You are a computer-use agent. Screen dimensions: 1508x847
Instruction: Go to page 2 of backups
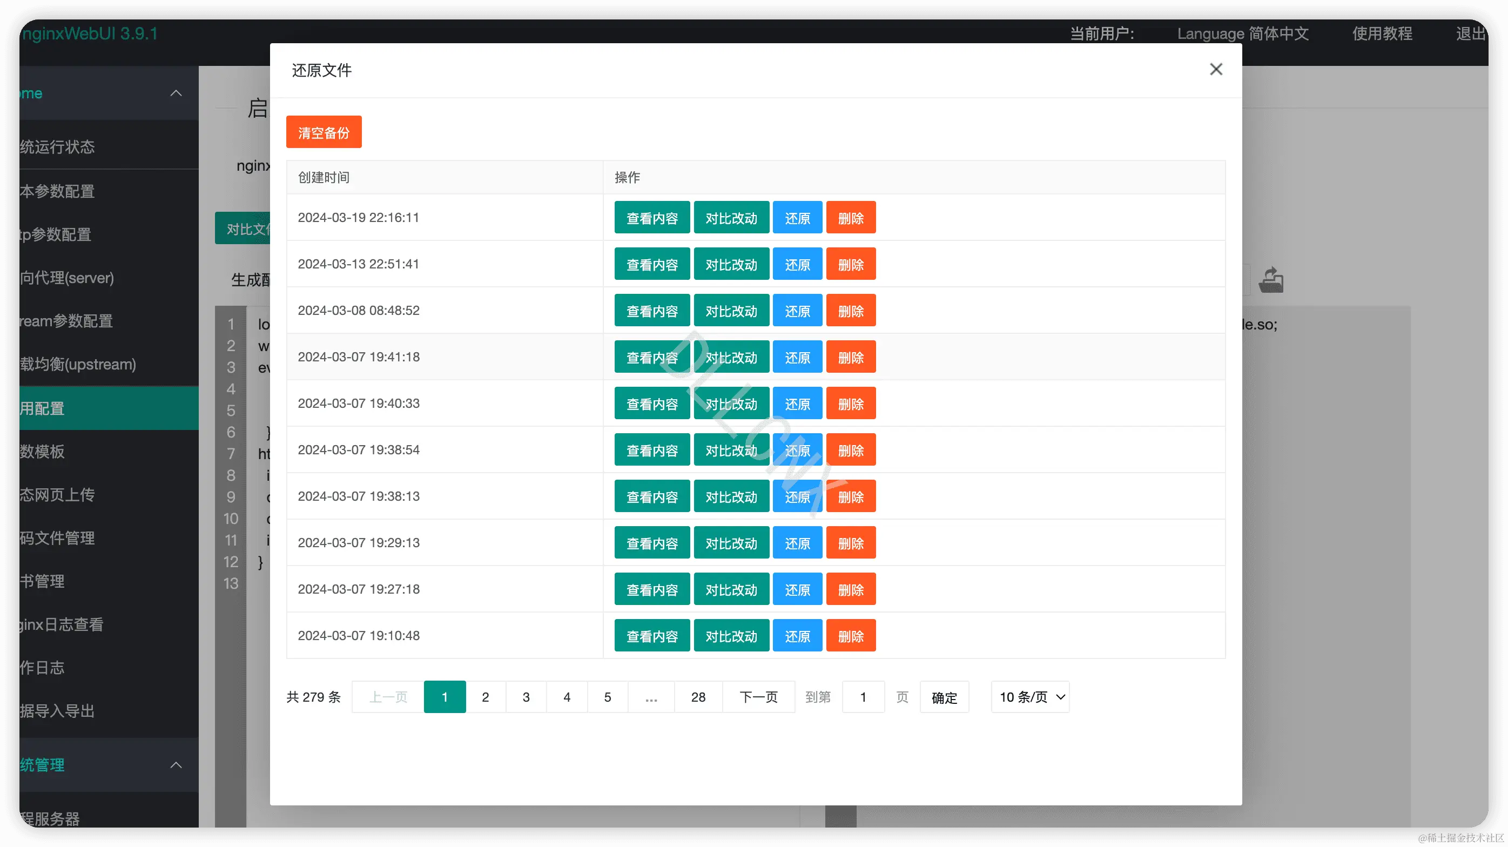[486, 697]
